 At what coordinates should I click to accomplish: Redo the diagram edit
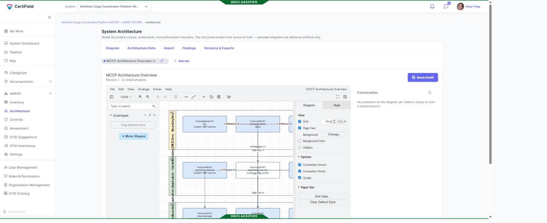165,97
